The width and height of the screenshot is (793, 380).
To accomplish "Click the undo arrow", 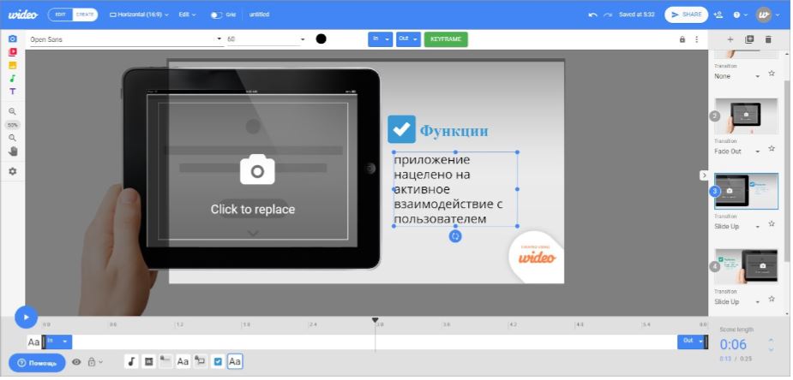I will pos(592,15).
